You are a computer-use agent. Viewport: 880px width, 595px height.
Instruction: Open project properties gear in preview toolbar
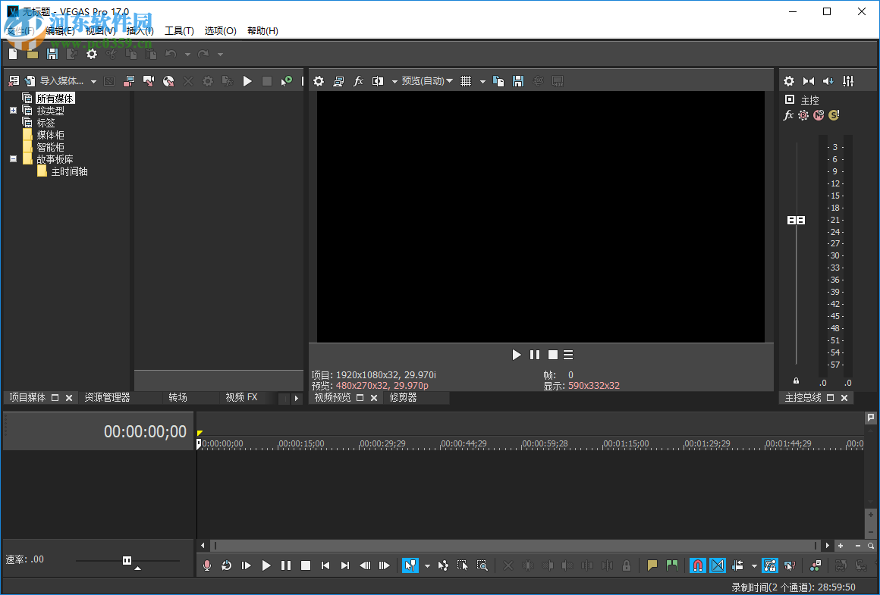318,80
